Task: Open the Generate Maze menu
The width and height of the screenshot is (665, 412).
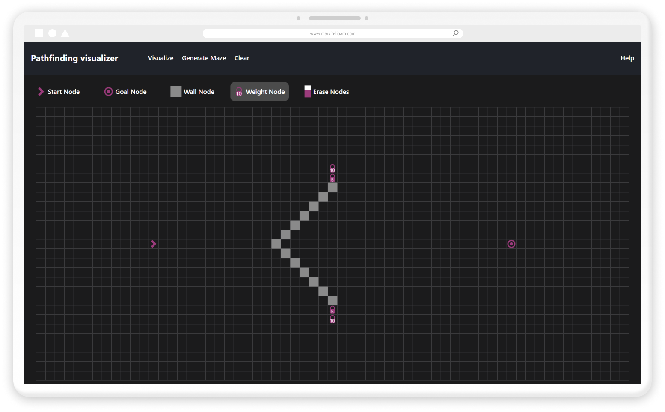Action: pyautogui.click(x=204, y=58)
